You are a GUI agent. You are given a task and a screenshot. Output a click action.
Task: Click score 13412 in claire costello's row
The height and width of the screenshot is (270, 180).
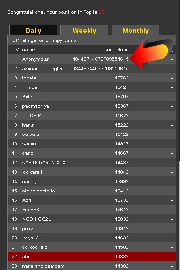coord(122,191)
